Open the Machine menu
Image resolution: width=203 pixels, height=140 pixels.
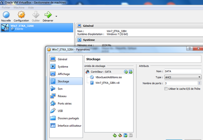[19, 8]
